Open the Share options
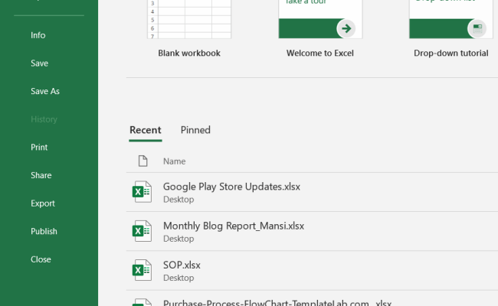This screenshot has height=306, width=498. coord(41,175)
